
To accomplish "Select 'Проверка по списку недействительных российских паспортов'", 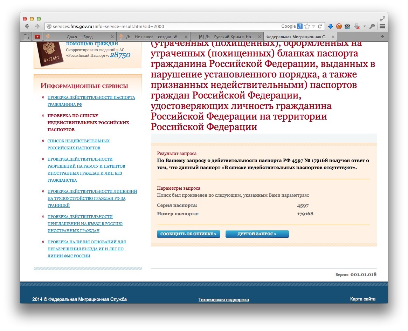I will click(x=88, y=122).
